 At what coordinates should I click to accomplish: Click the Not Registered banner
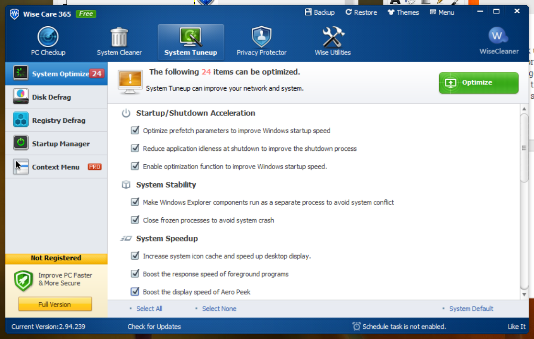pos(56,258)
